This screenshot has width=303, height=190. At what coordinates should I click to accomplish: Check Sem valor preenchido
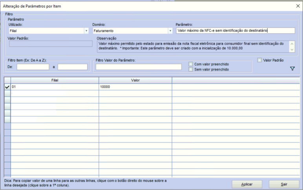(x=190, y=69)
